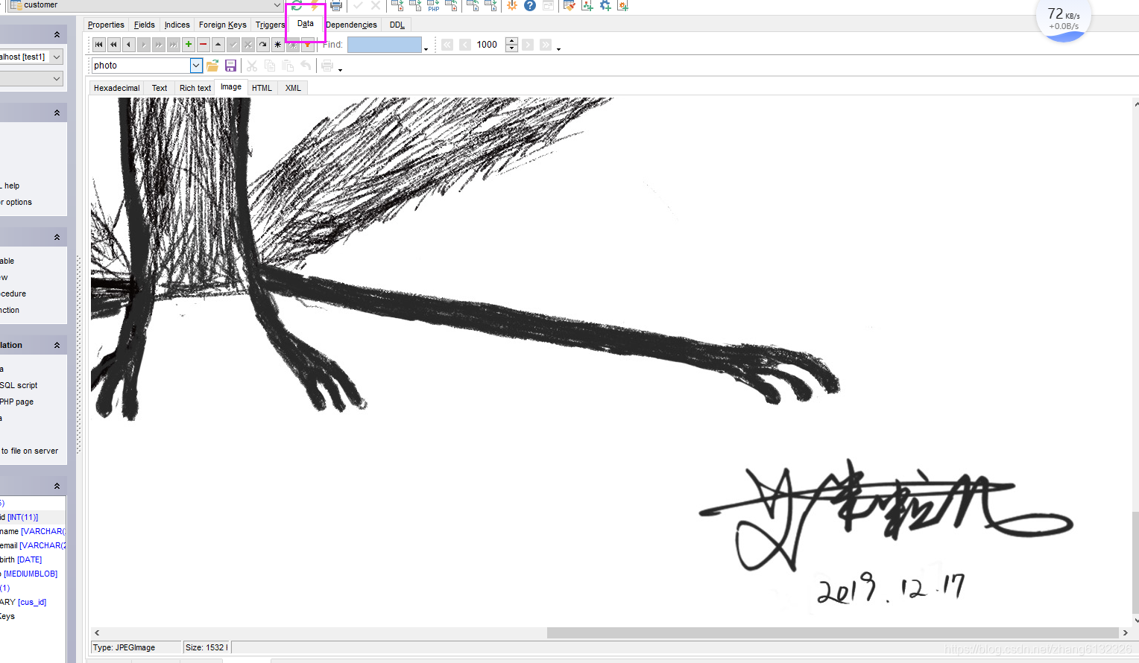The height and width of the screenshot is (663, 1139).
Task: Switch to the Hexadecimal tab
Action: tap(116, 88)
